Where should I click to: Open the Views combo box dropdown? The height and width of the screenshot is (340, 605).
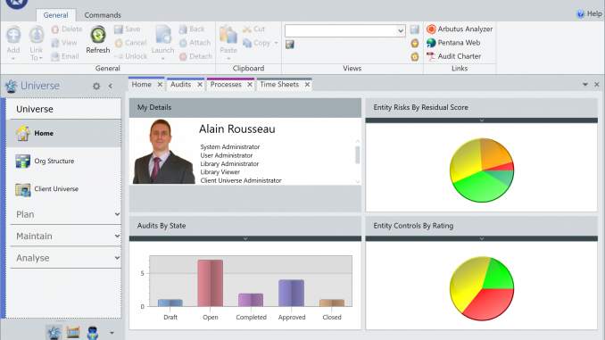click(x=401, y=31)
